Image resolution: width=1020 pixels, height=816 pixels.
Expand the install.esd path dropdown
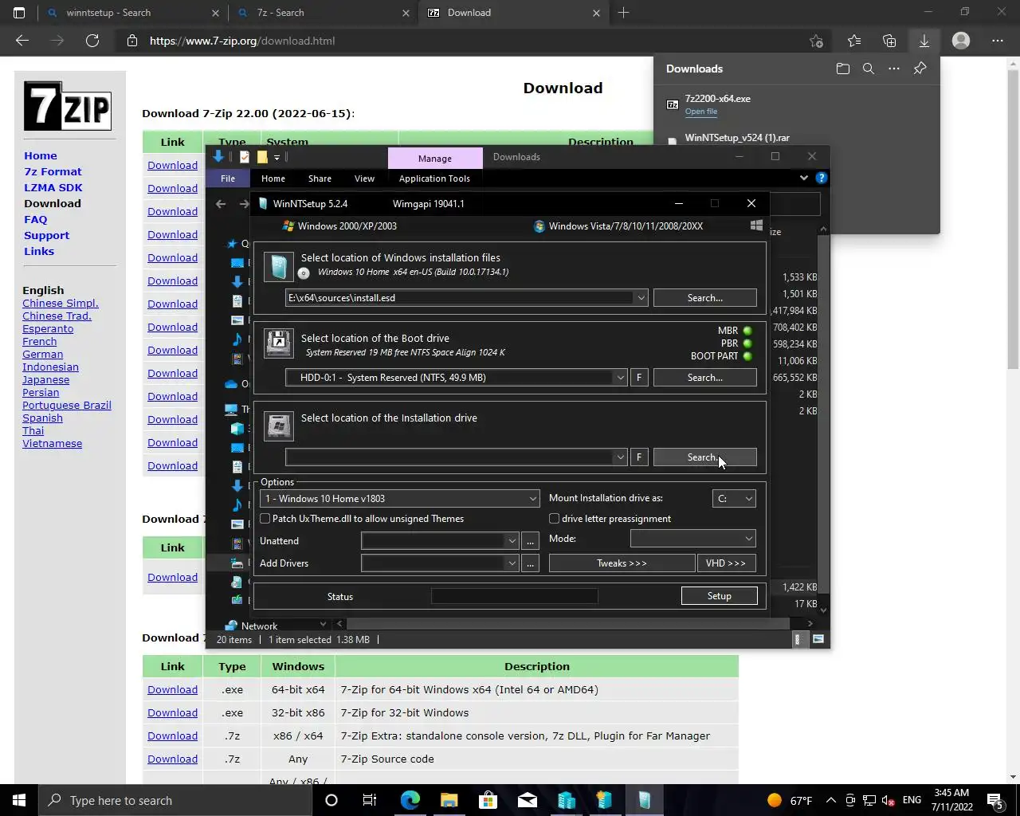641,298
